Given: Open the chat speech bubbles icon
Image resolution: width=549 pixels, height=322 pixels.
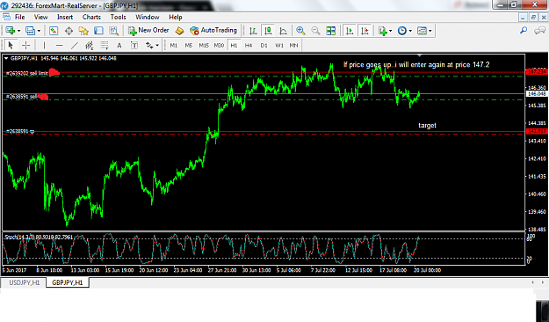Looking at the screenshot, I should tap(539, 31).
